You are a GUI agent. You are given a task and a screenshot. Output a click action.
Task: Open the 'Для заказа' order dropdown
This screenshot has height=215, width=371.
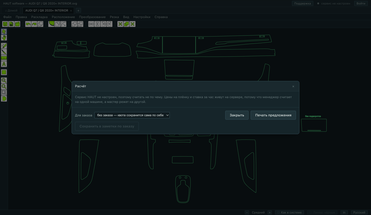(132, 115)
